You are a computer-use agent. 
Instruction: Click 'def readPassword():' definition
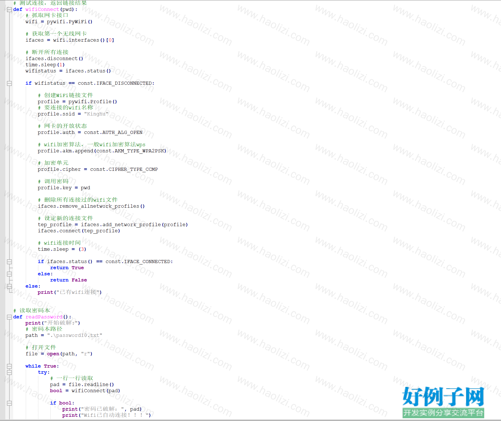click(x=42, y=317)
